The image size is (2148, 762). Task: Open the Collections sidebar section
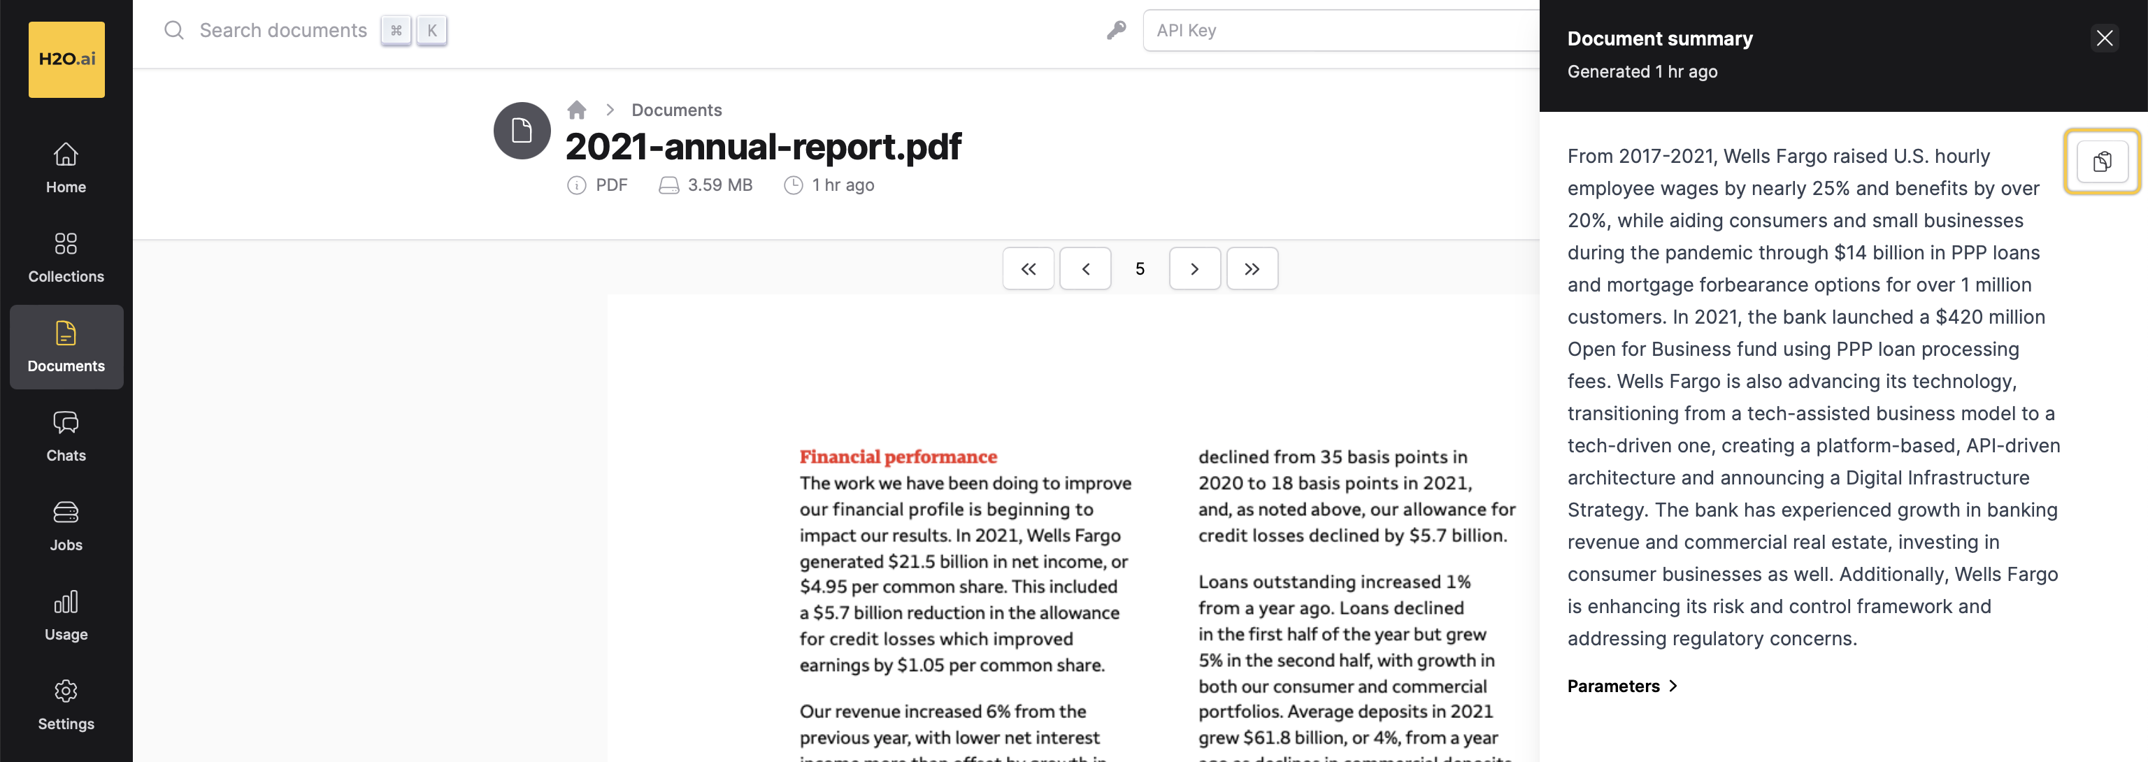[x=66, y=258]
